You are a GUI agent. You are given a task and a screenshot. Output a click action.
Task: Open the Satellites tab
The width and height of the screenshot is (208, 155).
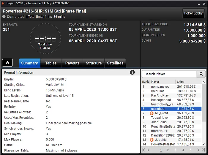pos(115,63)
